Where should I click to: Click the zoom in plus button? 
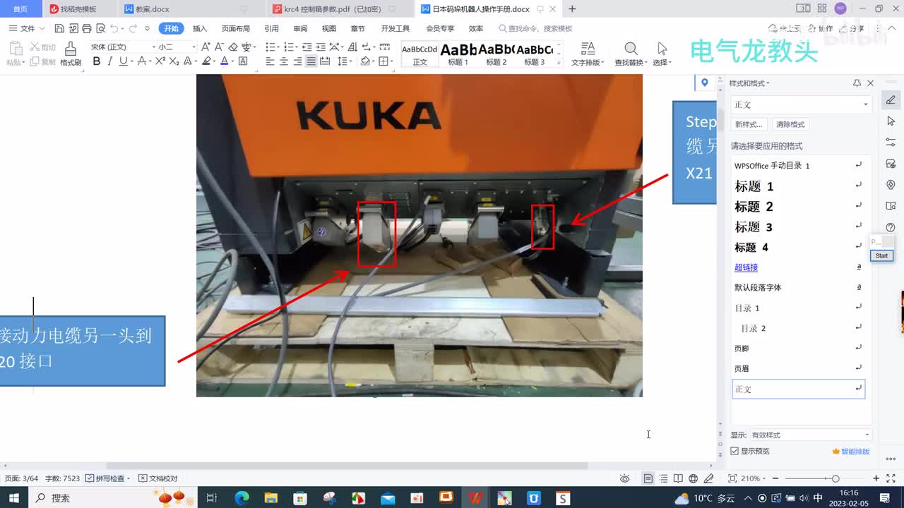(876, 478)
